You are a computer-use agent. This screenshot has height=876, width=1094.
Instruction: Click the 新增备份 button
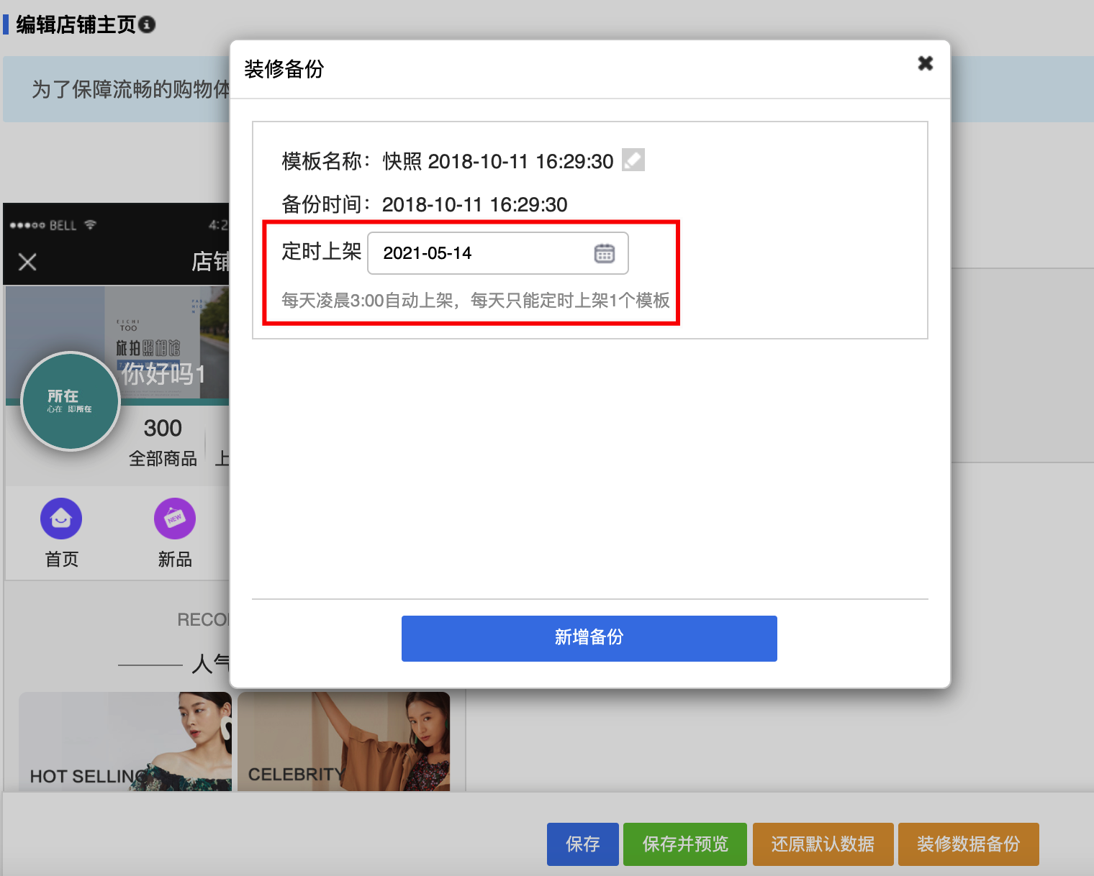589,638
